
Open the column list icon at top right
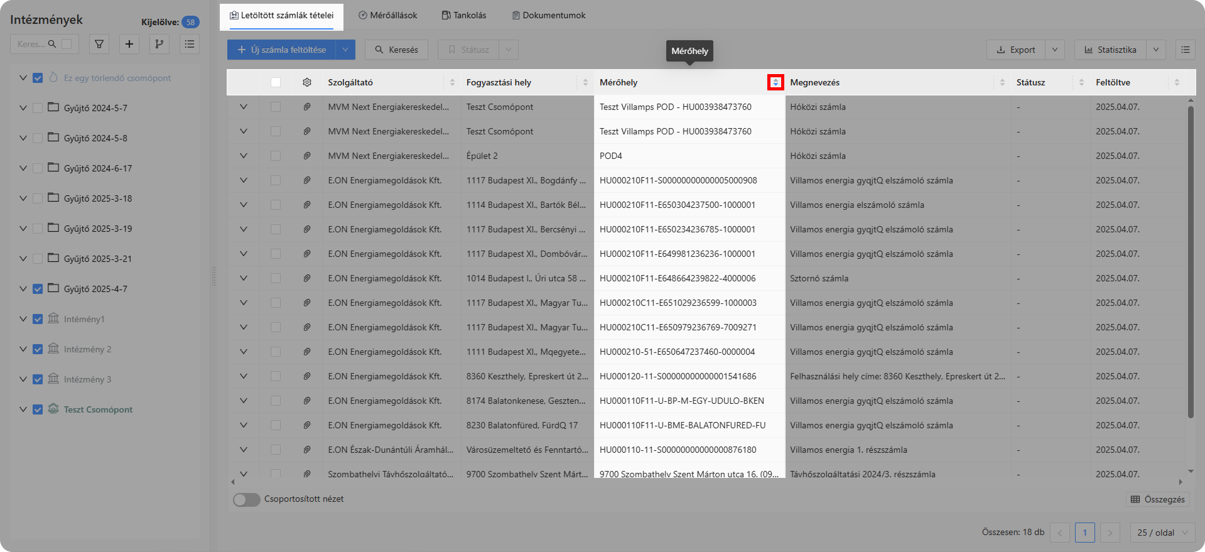point(1185,50)
